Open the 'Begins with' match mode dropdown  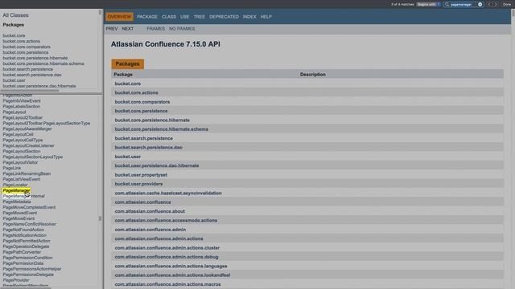pyautogui.click(x=428, y=5)
